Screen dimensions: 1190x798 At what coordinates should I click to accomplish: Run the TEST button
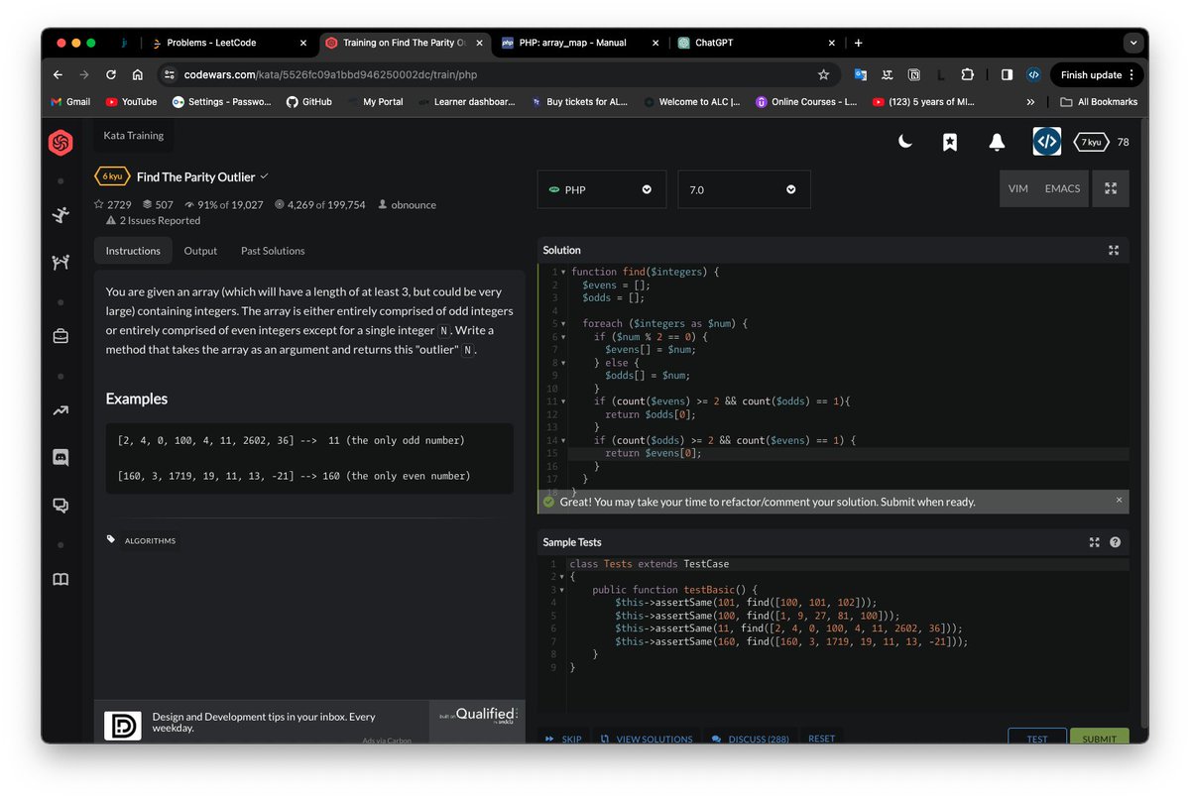pos(1037,737)
